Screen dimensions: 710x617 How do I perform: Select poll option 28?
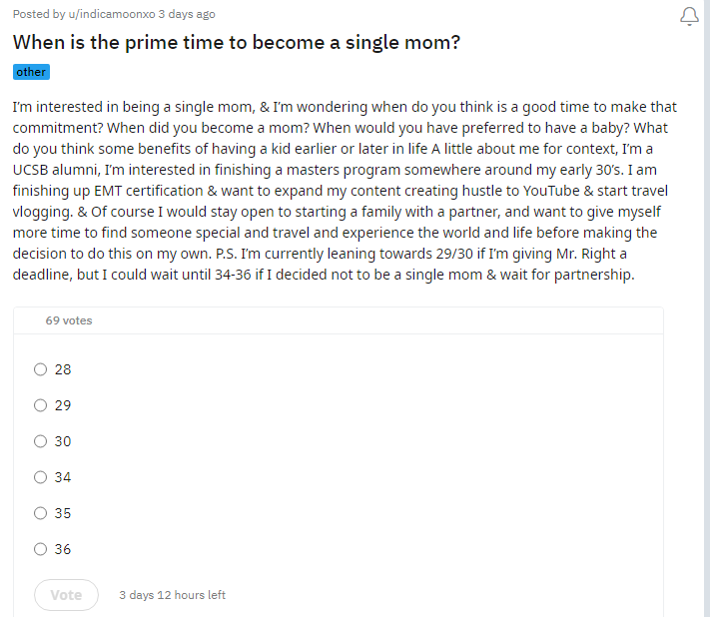coord(41,369)
